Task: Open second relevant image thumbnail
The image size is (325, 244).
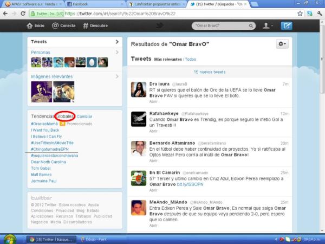Action: (63, 92)
